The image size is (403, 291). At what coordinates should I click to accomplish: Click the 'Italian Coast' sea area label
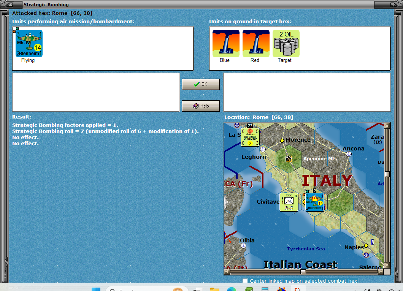[300, 264]
